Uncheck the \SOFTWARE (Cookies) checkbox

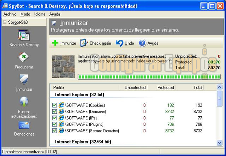(x=55, y=105)
